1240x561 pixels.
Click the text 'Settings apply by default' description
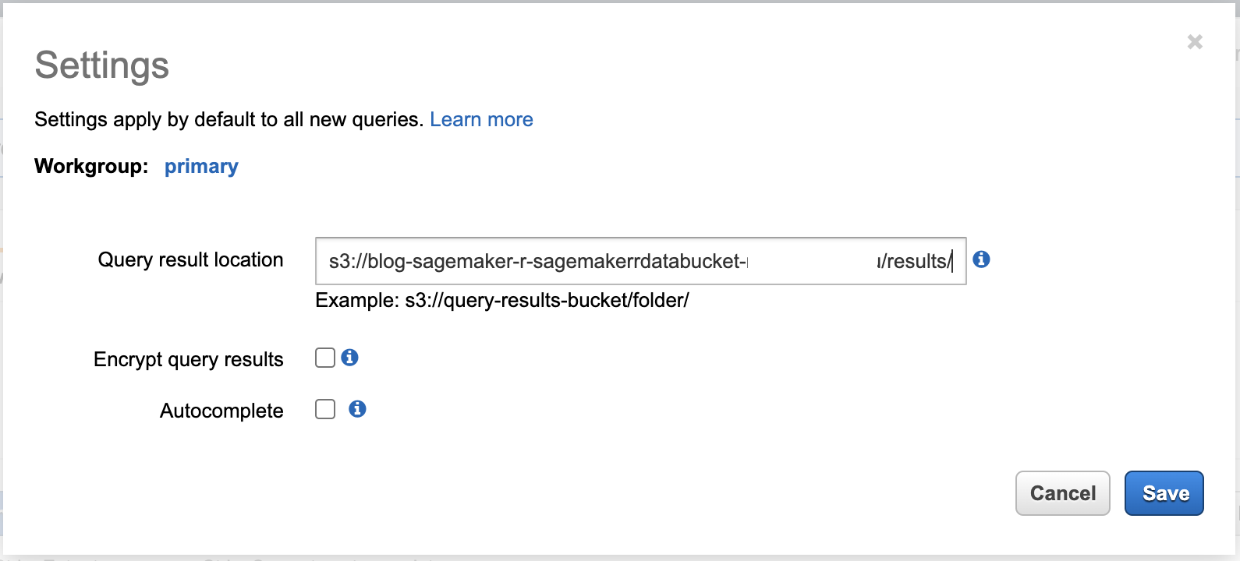pos(229,119)
